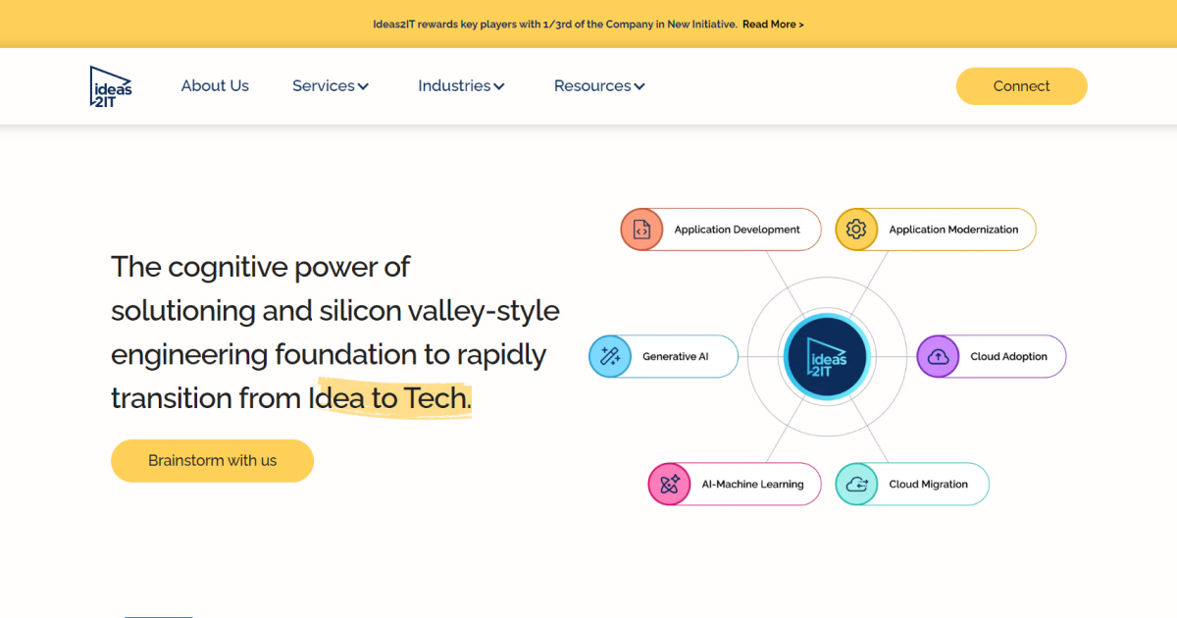Click the central Ideas2IT logo badge
Viewport: 1177px width, 618px height.
(x=827, y=357)
